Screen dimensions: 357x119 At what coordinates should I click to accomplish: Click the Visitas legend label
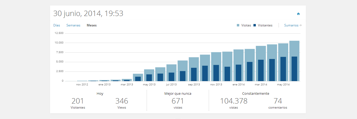click(x=246, y=25)
